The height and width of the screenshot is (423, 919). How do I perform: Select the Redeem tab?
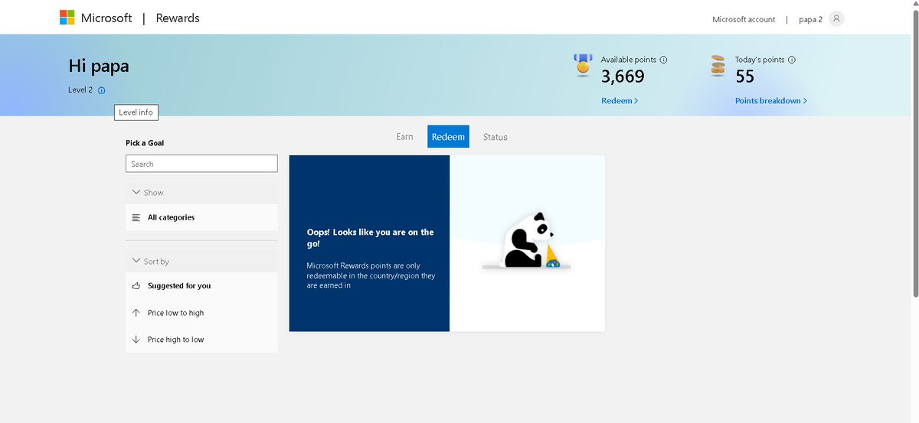coord(448,137)
